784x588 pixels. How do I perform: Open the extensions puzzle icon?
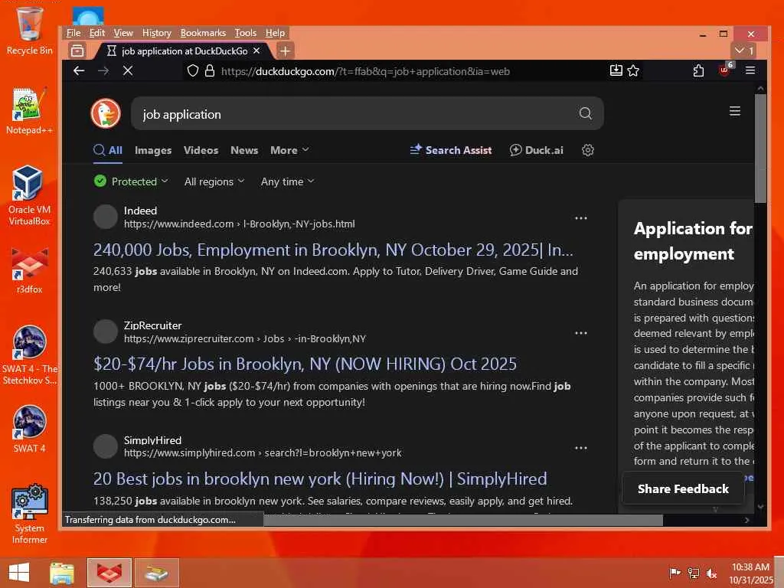[698, 71]
